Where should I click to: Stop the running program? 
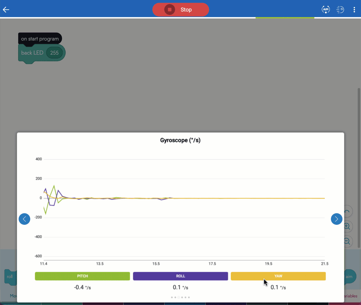pos(181,10)
